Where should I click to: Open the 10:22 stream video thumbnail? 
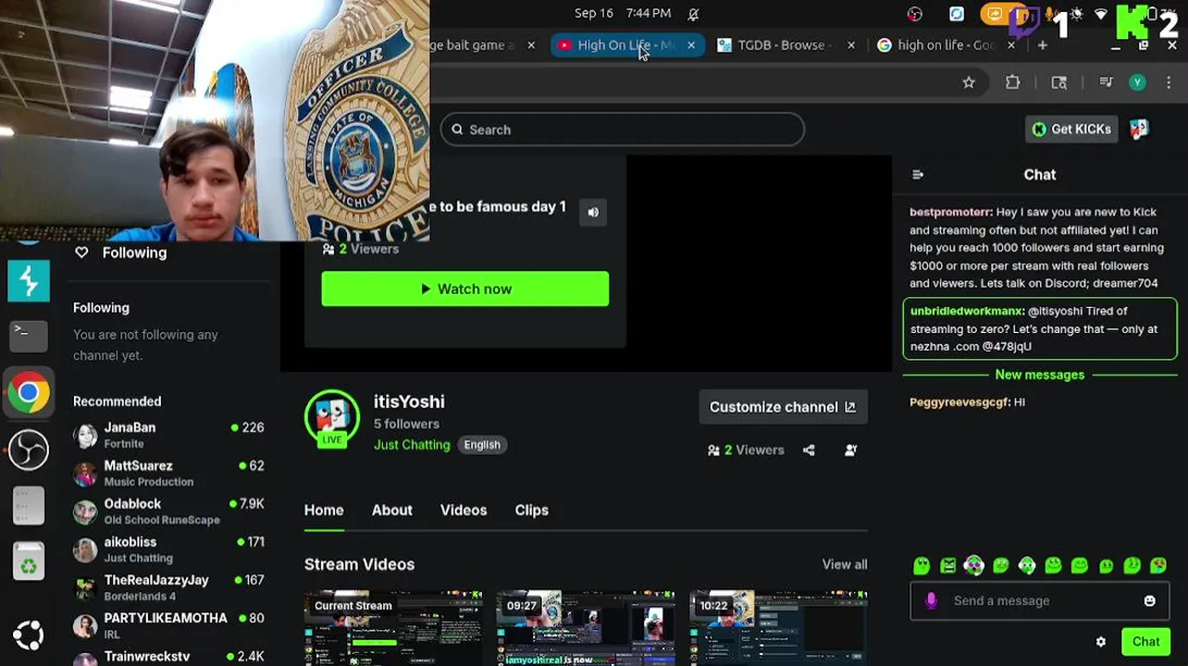778,628
